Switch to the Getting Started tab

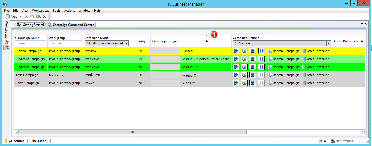tap(30, 25)
